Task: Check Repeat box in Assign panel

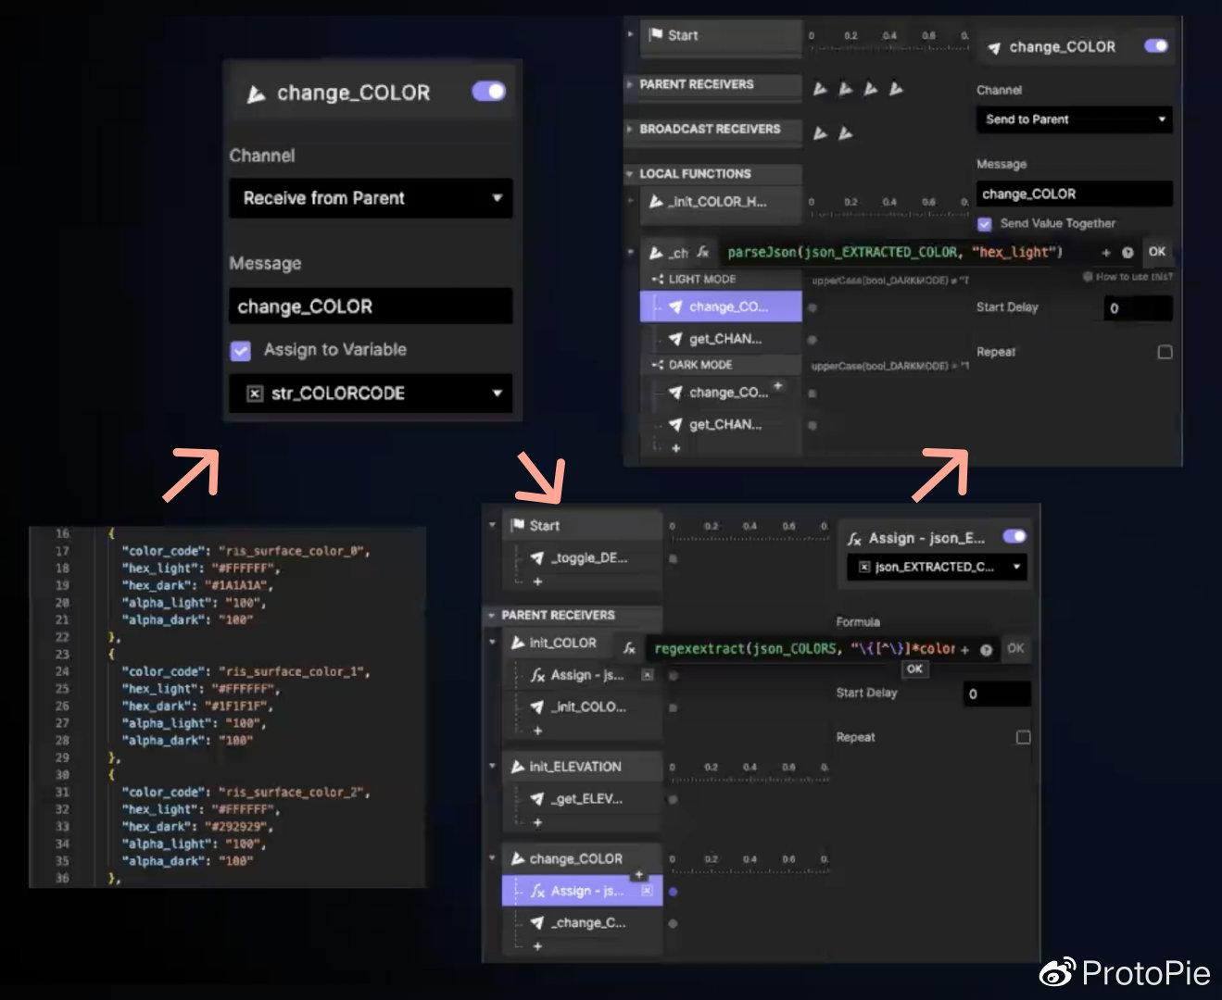Action: pos(1024,737)
